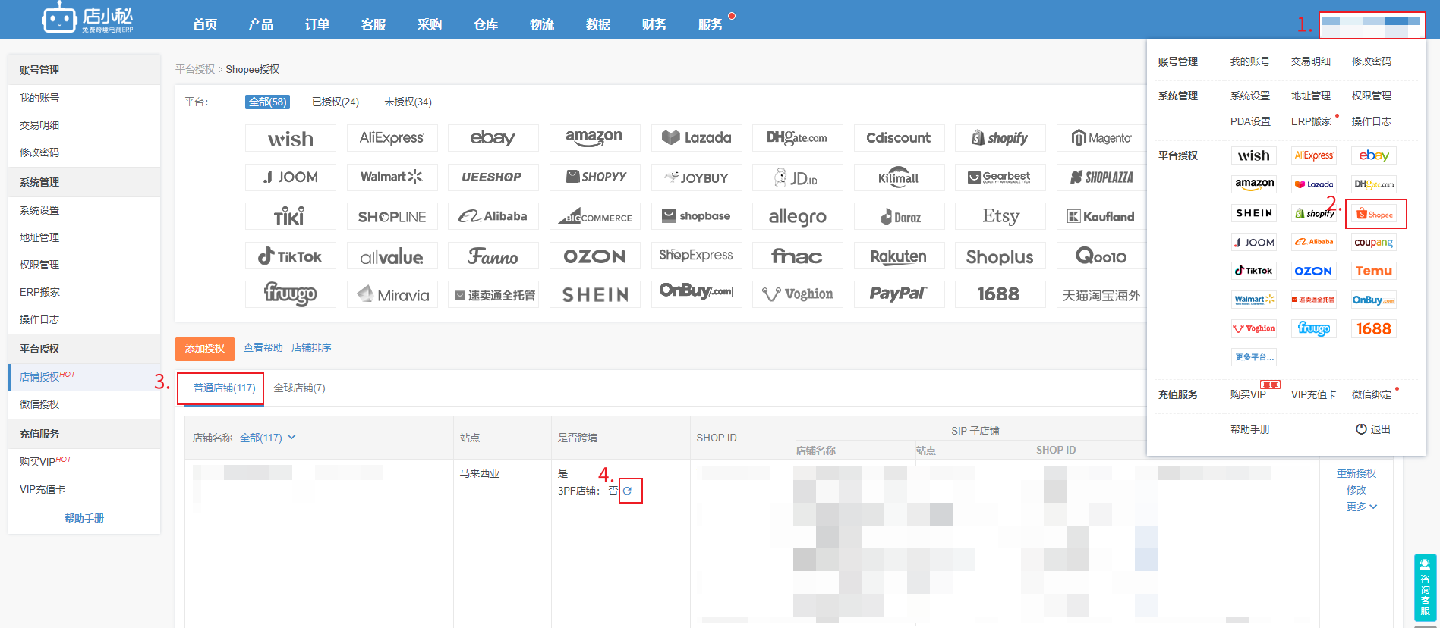Image resolution: width=1440 pixels, height=628 pixels.
Task: Open the 查看帮助 link
Action: 263,347
